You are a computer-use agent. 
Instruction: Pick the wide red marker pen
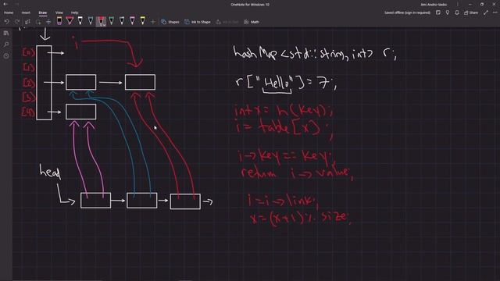click(x=70, y=21)
